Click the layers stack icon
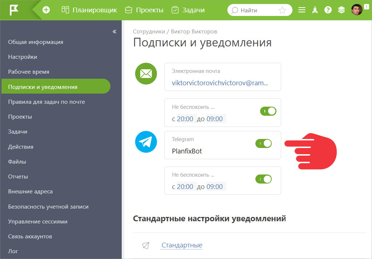The image size is (372, 259). [341, 10]
